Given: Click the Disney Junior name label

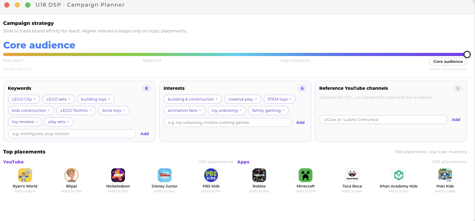Looking at the screenshot, I should click(165, 186).
